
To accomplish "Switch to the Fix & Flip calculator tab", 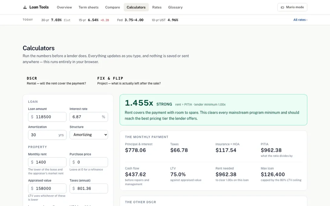I will pos(129,81).
